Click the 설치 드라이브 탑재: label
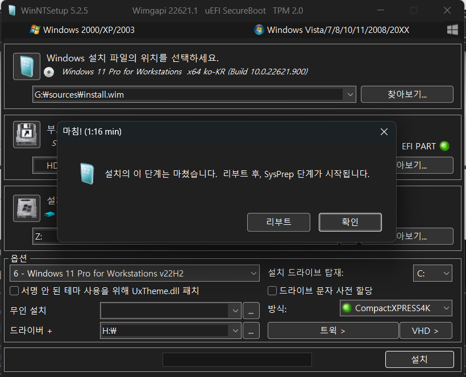Screen dimensions: 466x377 (x=306, y=273)
